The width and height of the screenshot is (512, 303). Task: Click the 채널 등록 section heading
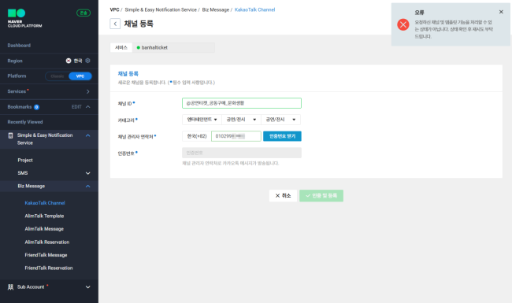point(128,74)
